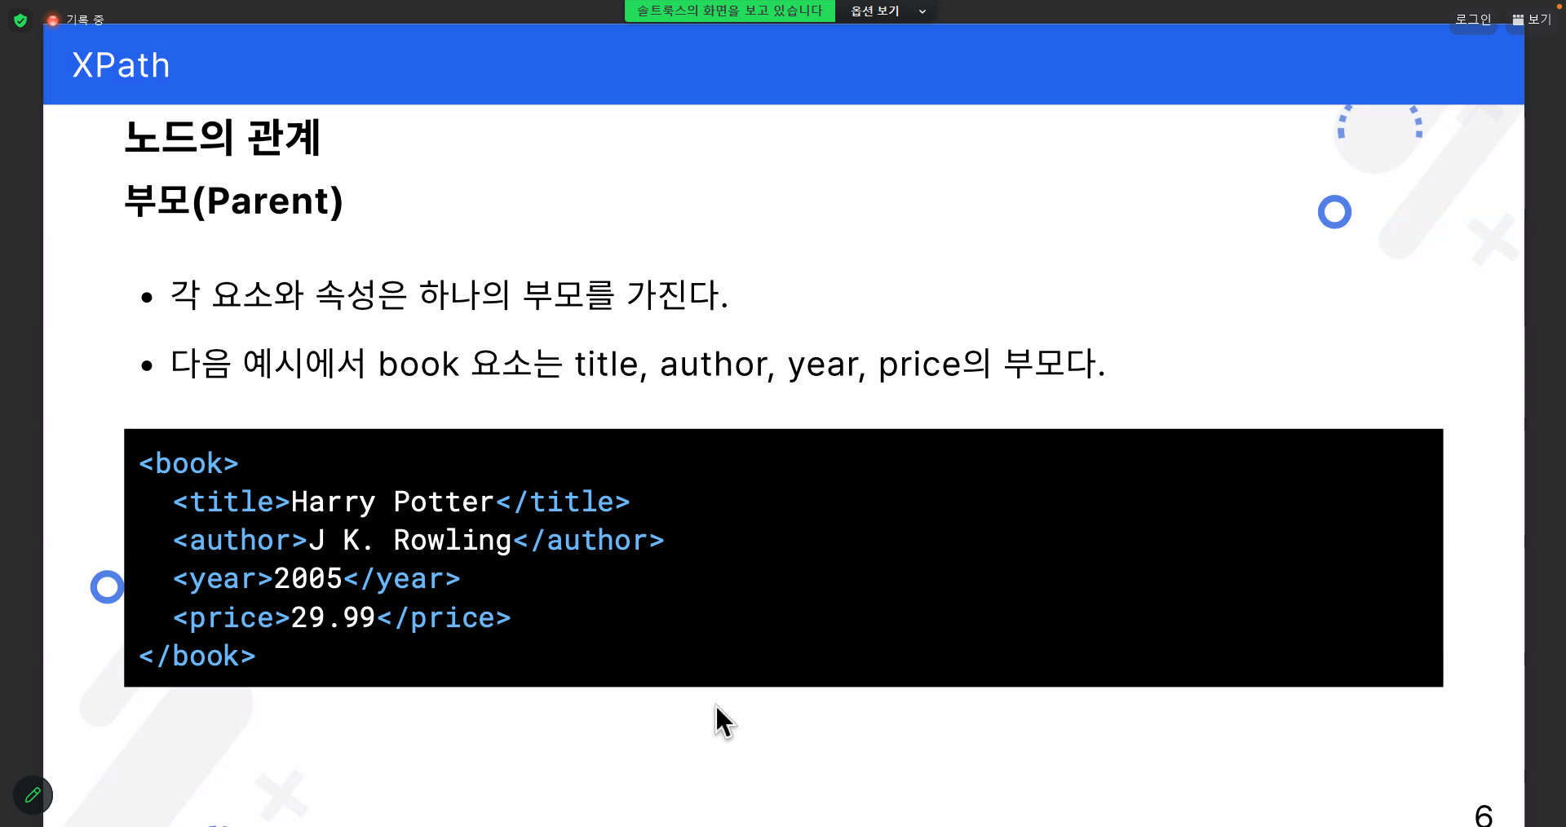Select the 옵션 보기 menu item
The image size is (1566, 827).
pyautogui.click(x=874, y=11)
